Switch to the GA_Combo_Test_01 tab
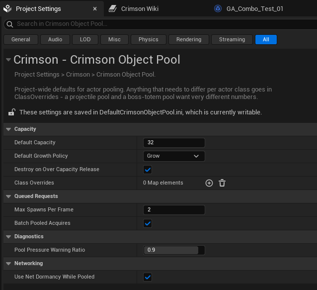Screen dimensions: 317x290 (255, 8)
